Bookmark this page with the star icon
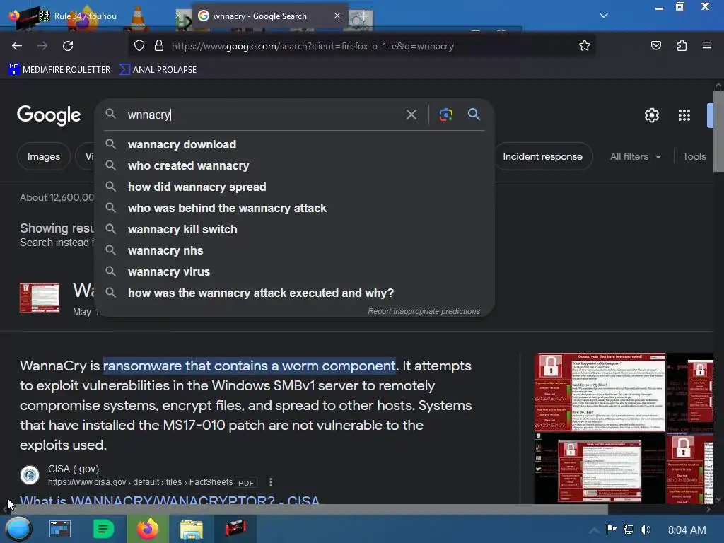This screenshot has height=543, width=724. click(585, 46)
